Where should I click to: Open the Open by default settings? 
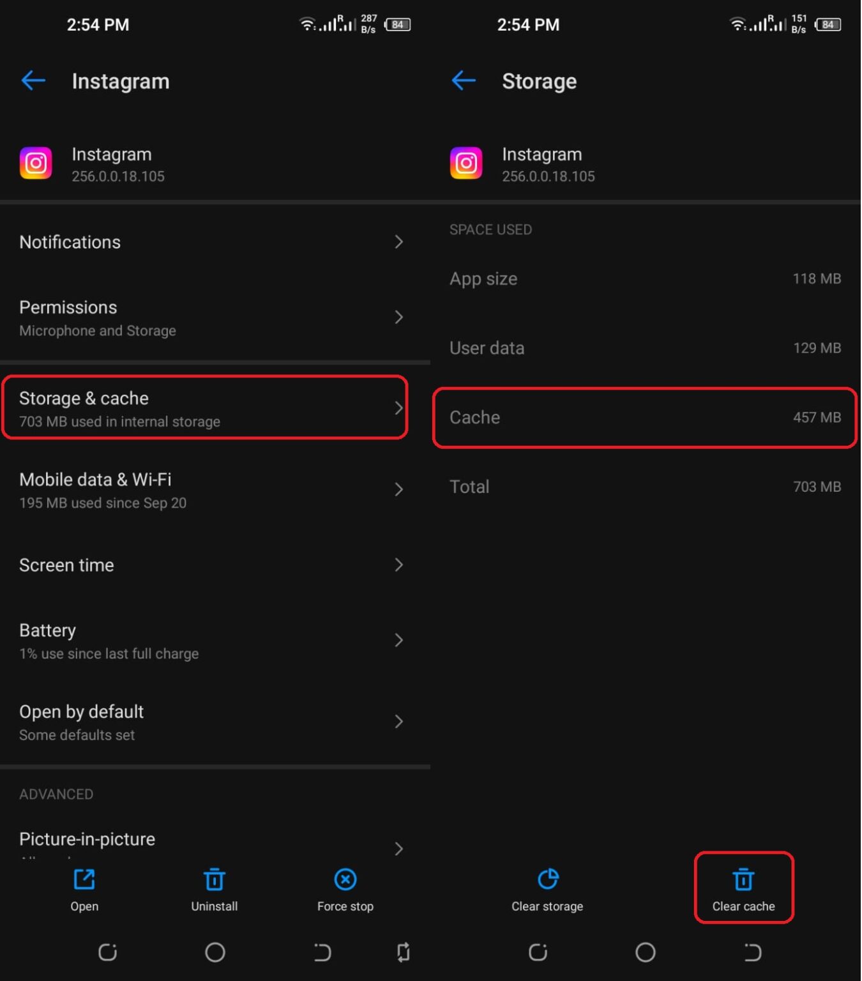click(x=215, y=722)
